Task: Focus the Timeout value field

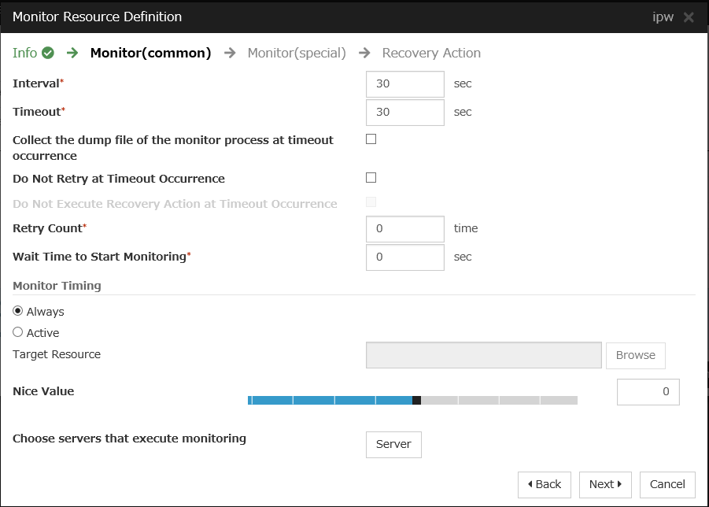Action: point(405,112)
